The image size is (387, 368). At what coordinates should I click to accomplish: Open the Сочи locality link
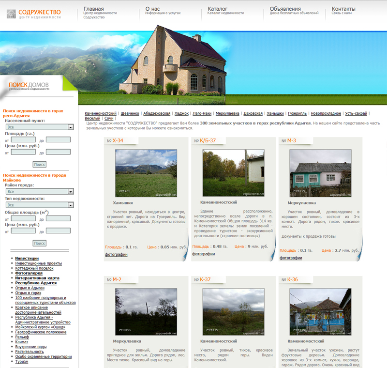(x=109, y=118)
